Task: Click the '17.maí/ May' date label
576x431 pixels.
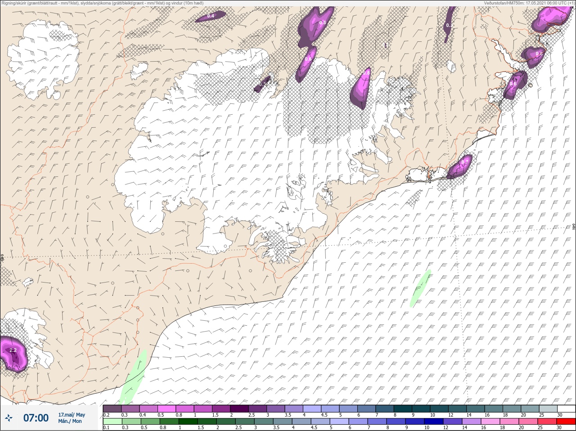Action: click(72, 415)
